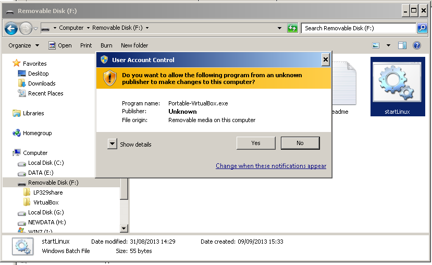Viewport: 432px width, 265px height.
Task: Toggle the preview pane icon
Action: click(x=402, y=45)
